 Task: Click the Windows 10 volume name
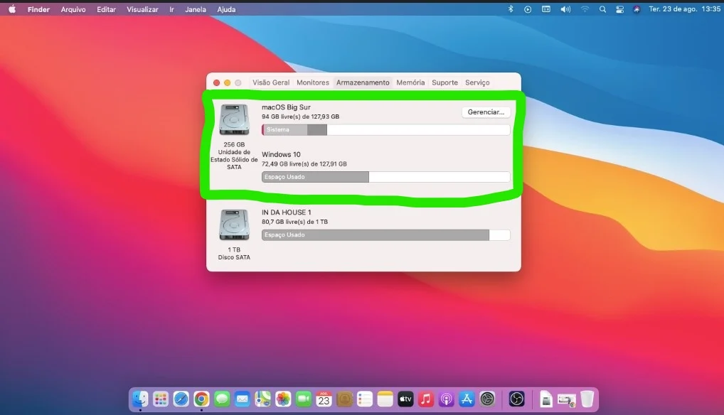click(x=281, y=154)
